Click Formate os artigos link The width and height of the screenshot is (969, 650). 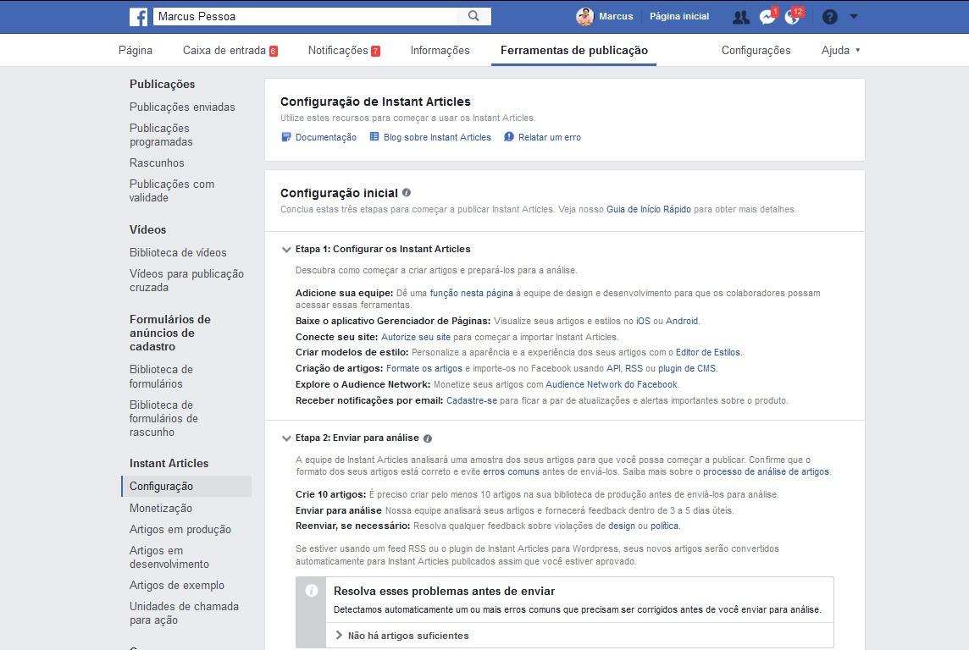tap(424, 368)
